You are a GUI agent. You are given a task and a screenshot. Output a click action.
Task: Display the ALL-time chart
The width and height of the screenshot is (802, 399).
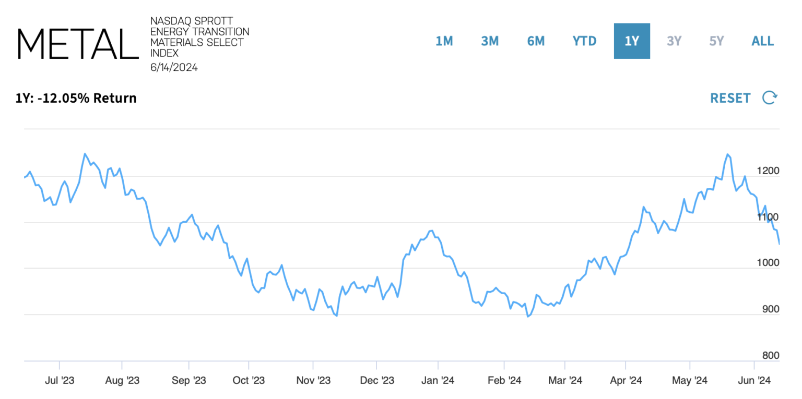point(762,41)
